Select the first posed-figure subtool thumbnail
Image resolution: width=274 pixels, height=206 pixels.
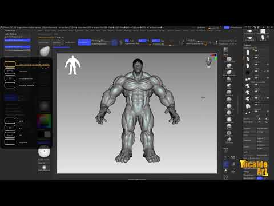click(x=248, y=86)
